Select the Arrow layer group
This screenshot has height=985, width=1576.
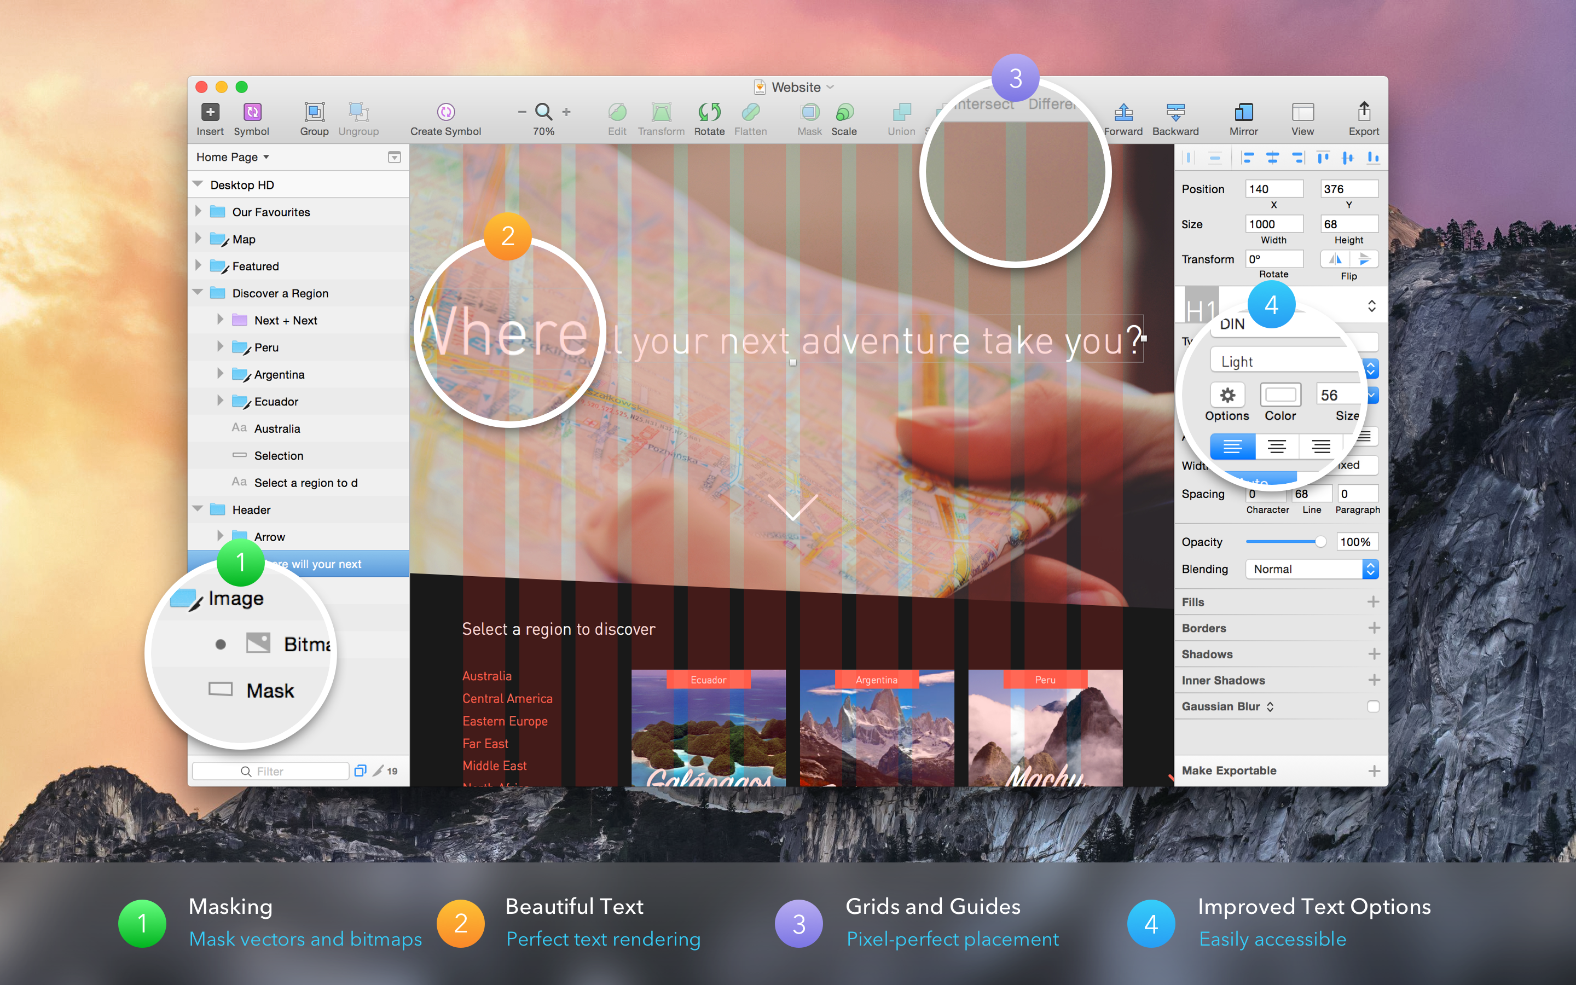point(298,537)
